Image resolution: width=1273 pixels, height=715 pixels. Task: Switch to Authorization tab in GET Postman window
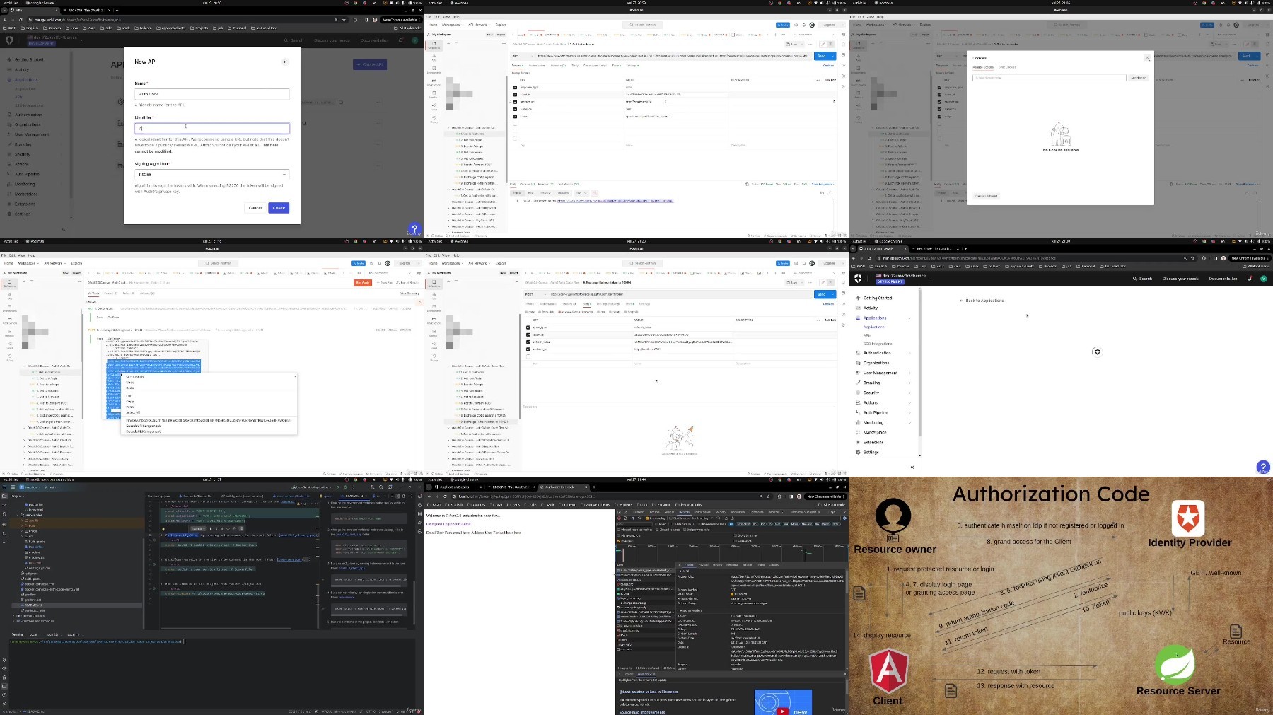(537, 66)
